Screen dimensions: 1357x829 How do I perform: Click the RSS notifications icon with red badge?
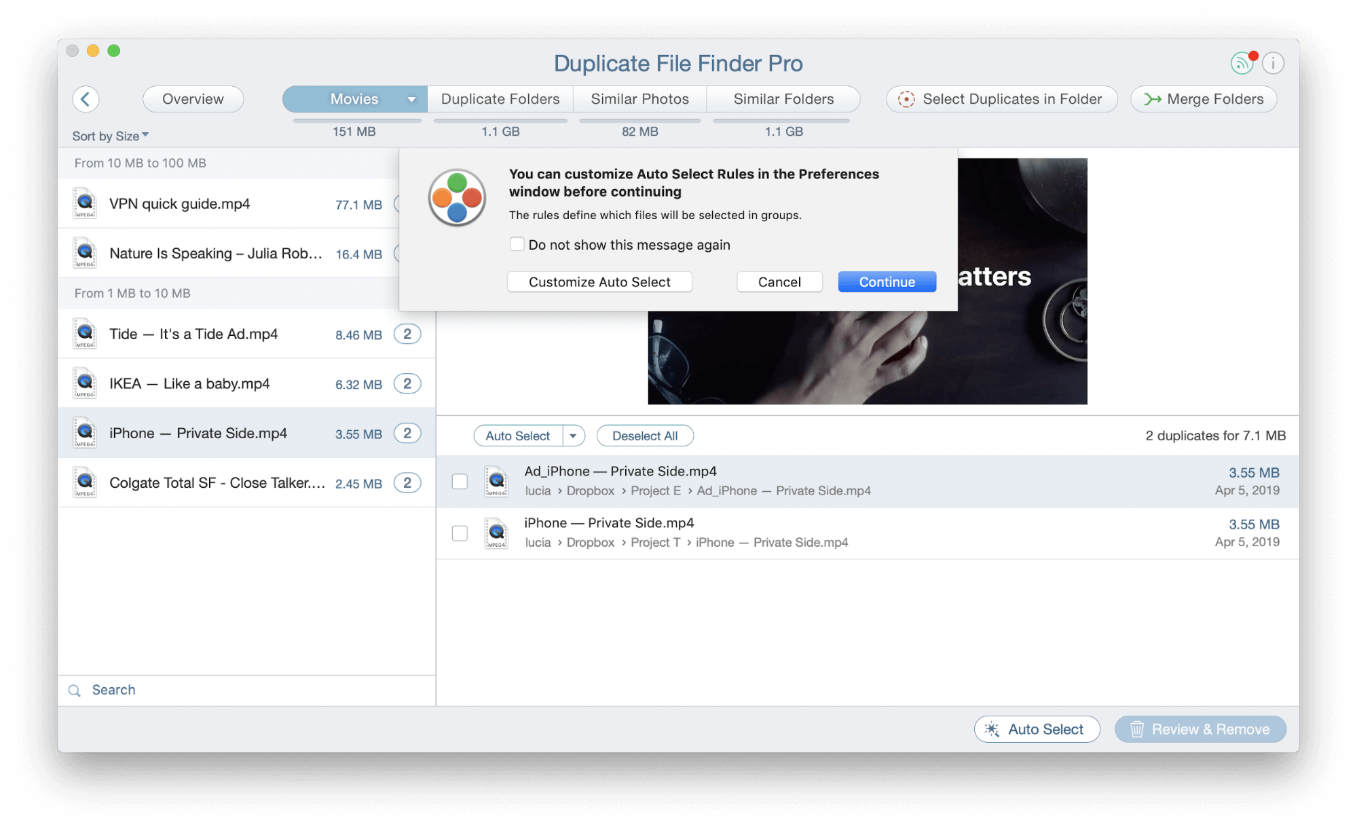(1242, 63)
